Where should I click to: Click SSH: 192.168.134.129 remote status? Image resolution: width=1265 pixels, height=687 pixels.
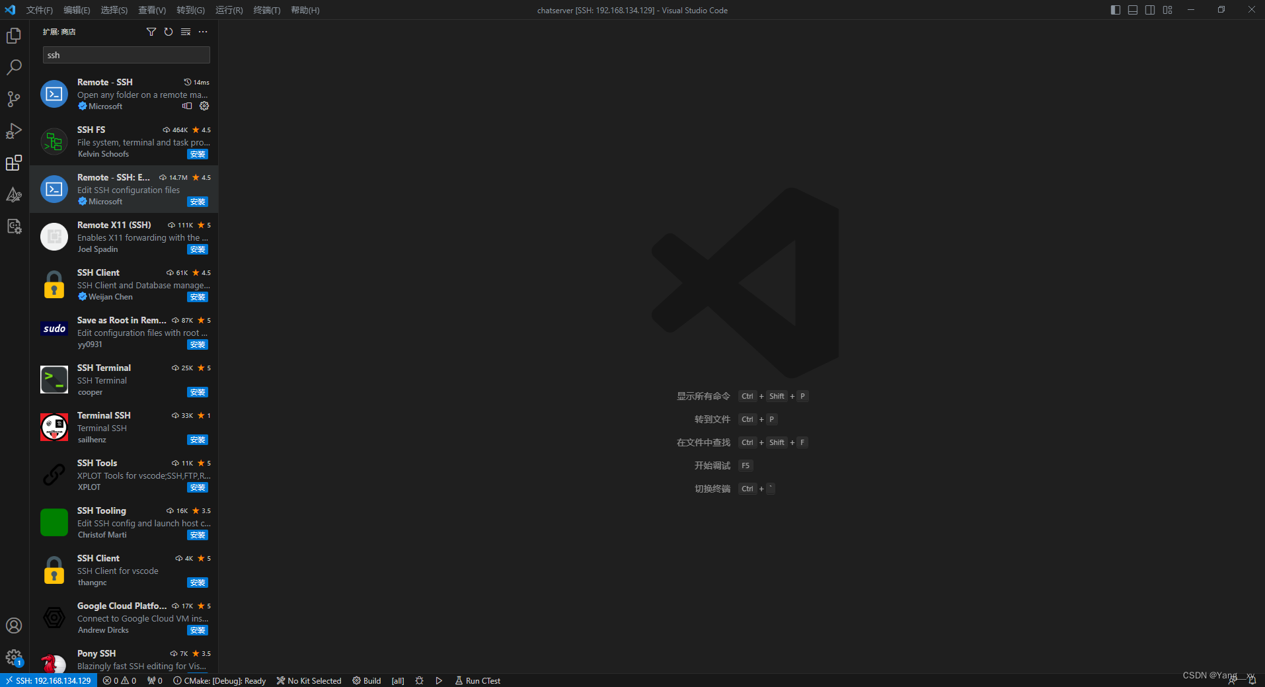pyautogui.click(x=48, y=680)
